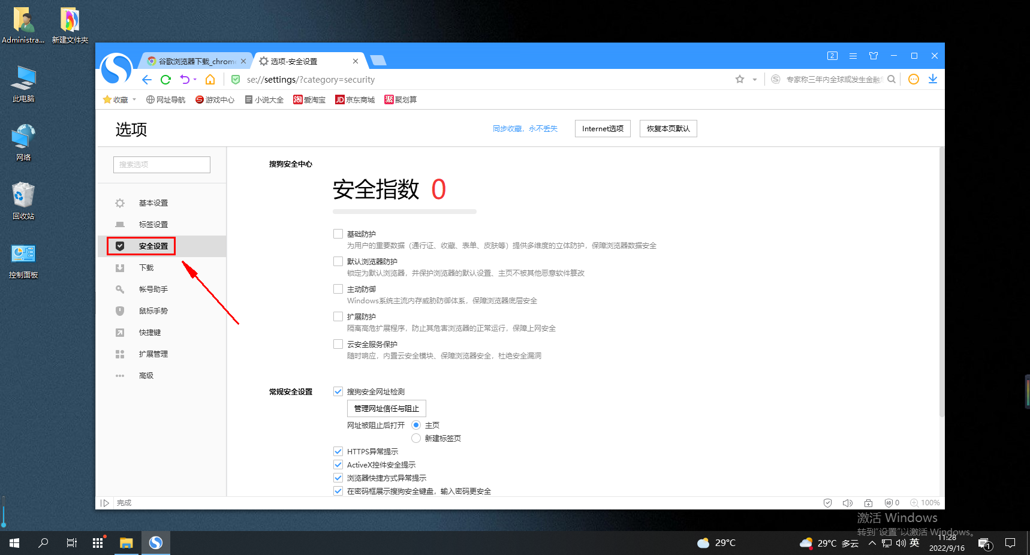Open the 京东商城 bookmark
This screenshot has height=555, width=1030.
pos(355,99)
